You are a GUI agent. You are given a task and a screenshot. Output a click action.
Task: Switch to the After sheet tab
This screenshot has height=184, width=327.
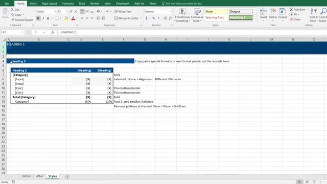[40, 176]
